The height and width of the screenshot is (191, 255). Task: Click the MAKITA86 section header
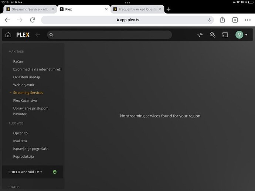[x=16, y=51]
